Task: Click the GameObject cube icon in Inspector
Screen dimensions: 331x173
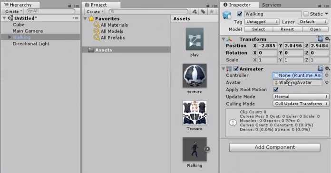Action: pyautogui.click(x=227, y=15)
